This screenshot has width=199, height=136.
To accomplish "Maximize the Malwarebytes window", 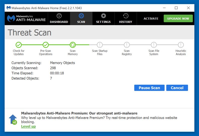I will coord(176,8).
